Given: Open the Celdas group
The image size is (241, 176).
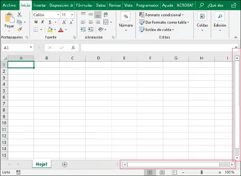Looking at the screenshot, I should 202,21.
